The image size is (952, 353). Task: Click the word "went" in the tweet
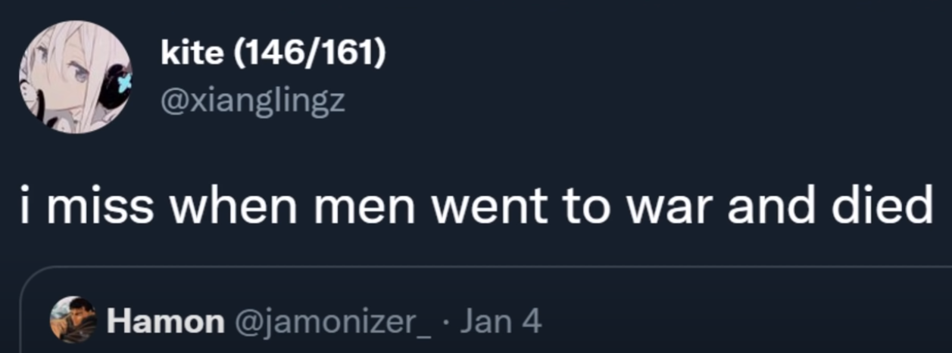tap(492, 207)
